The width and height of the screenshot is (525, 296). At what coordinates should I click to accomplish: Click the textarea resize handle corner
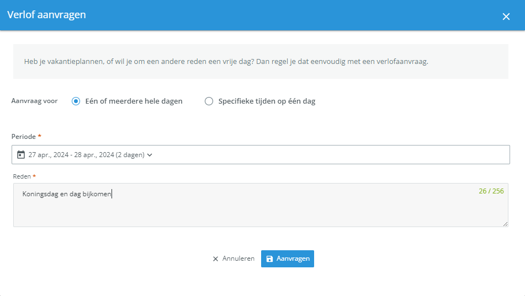[x=505, y=224]
